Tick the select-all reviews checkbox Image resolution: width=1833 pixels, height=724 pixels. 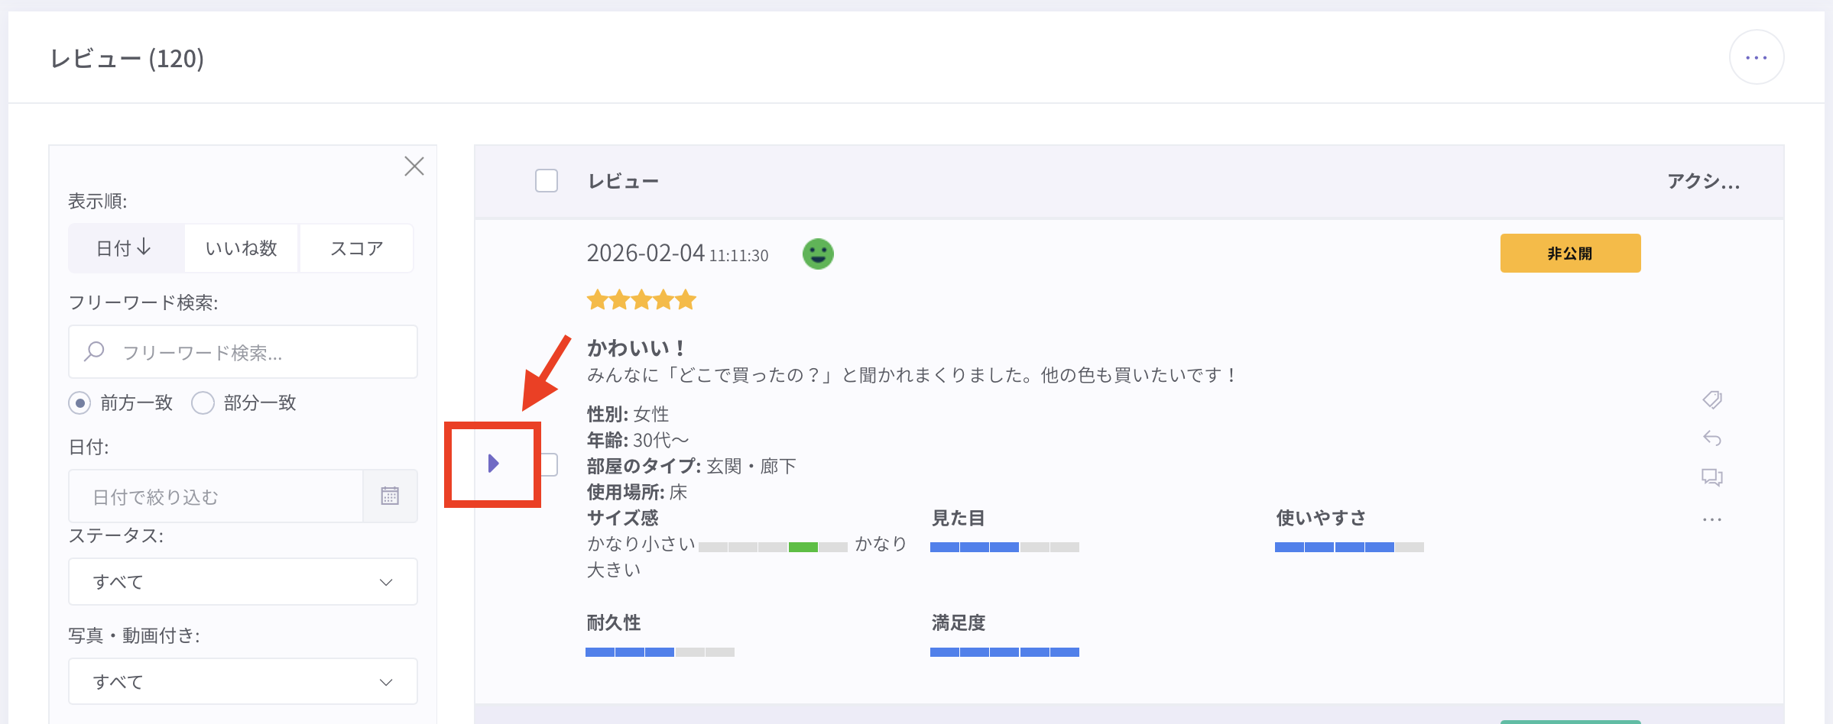point(546,181)
